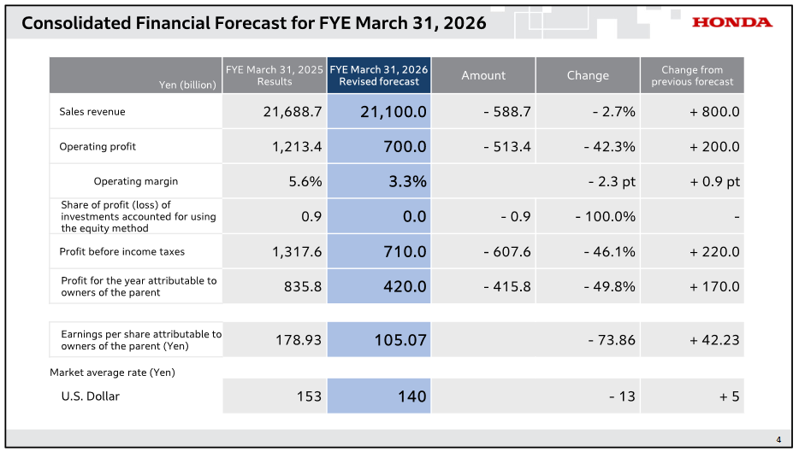
Task: Click the page number 4 in the footer
Action: 778,440
